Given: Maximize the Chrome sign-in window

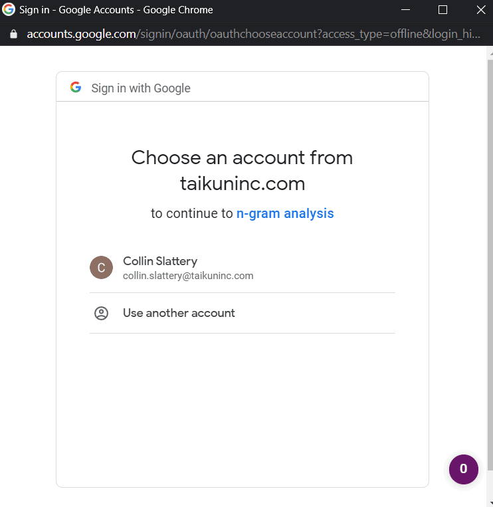Looking at the screenshot, I should pos(443,10).
